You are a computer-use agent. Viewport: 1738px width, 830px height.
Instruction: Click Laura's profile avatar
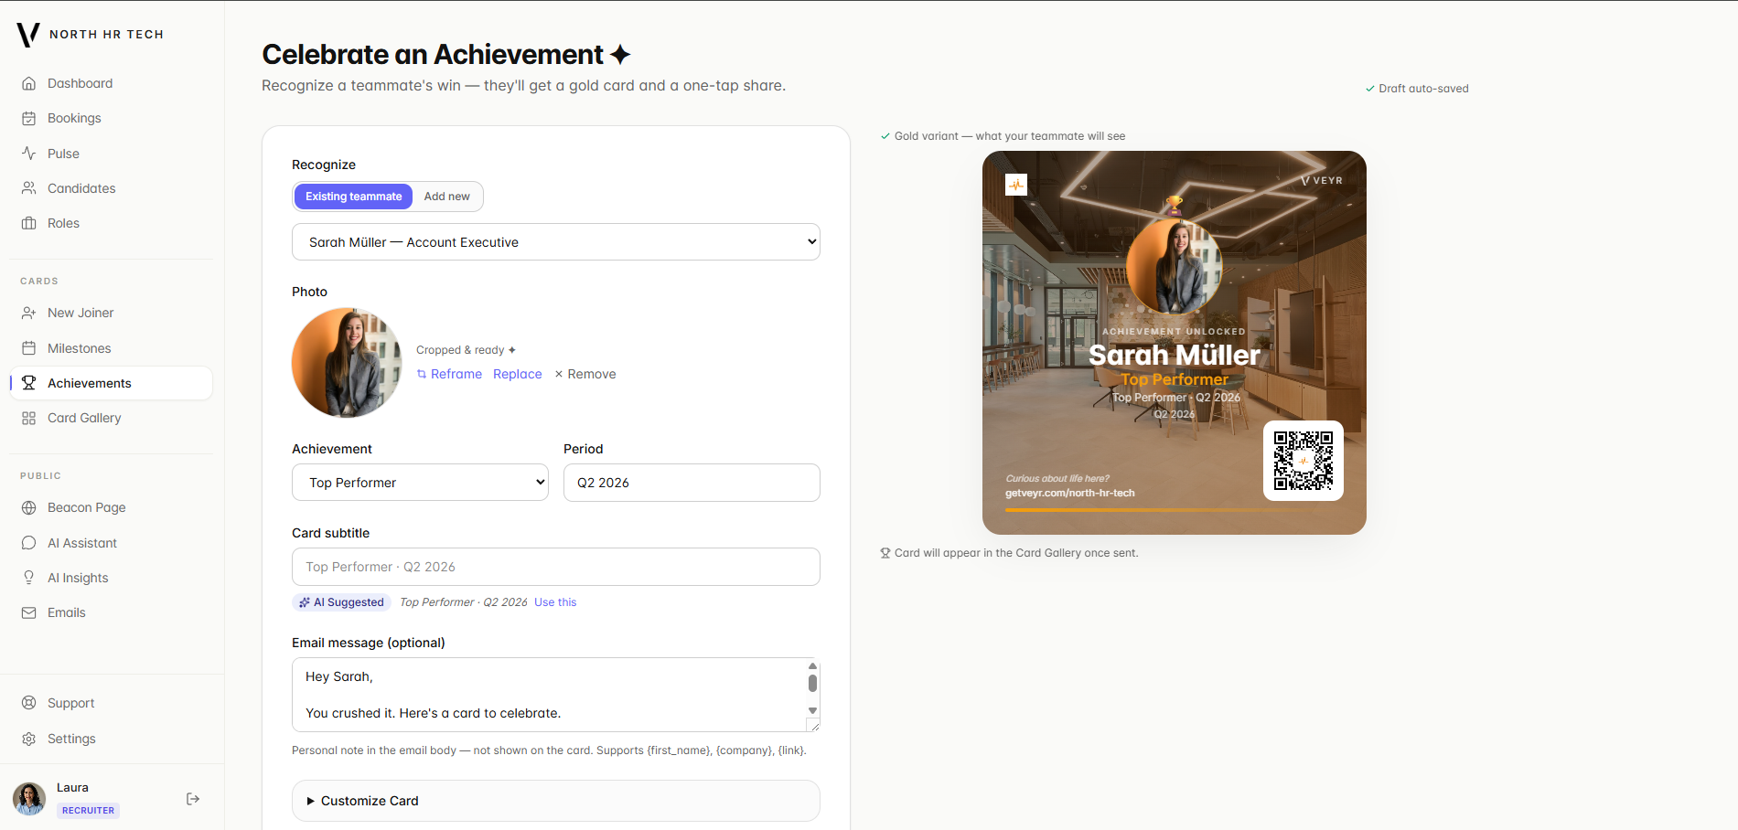coord(29,799)
